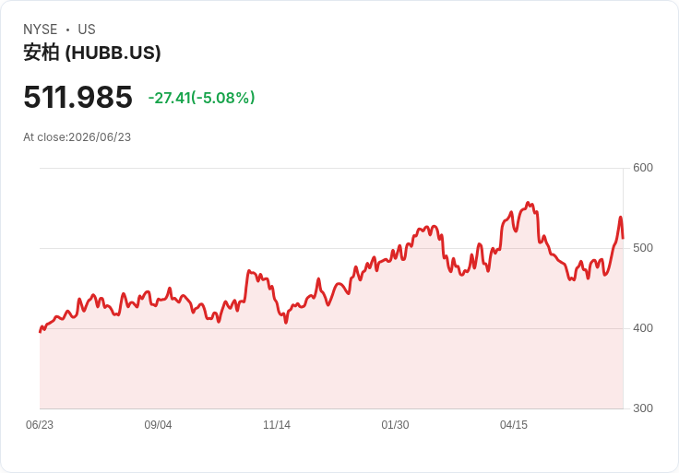Click the NYSE exchange label
The width and height of the screenshot is (679, 473).
(40, 30)
